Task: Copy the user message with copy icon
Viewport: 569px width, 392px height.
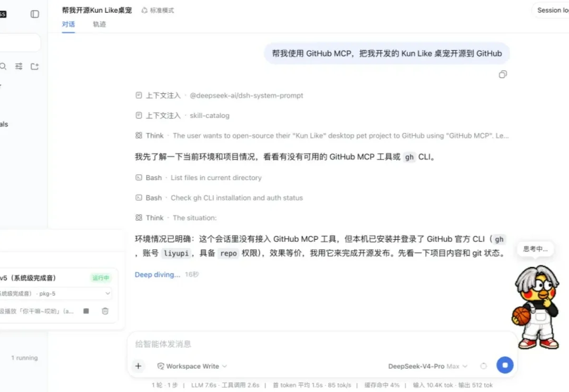Action: (503, 74)
